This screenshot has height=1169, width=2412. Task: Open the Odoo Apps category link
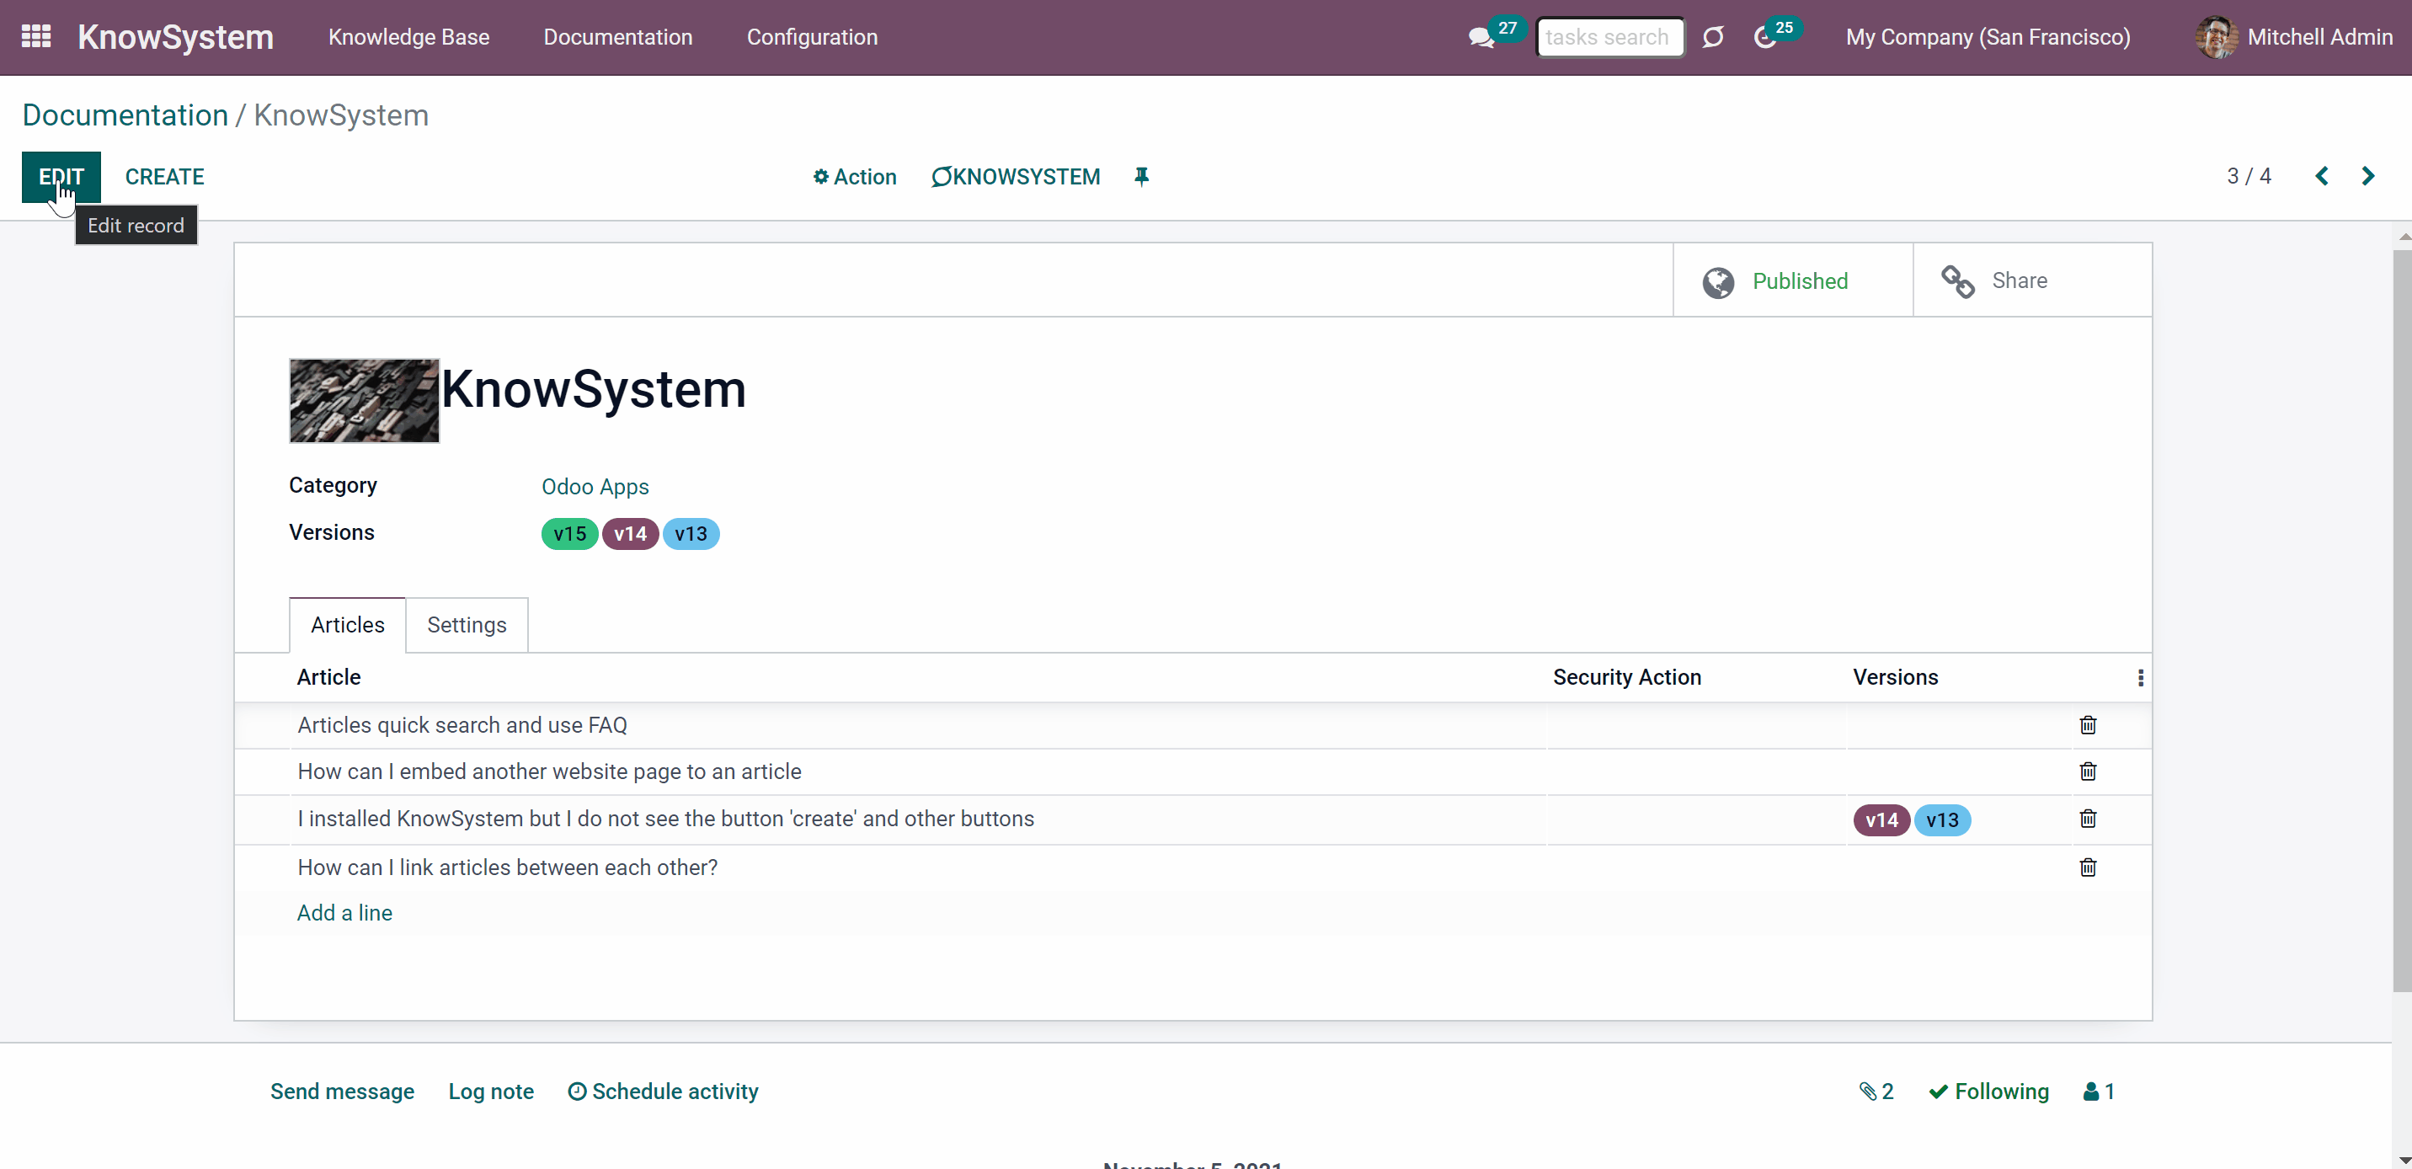coord(595,486)
